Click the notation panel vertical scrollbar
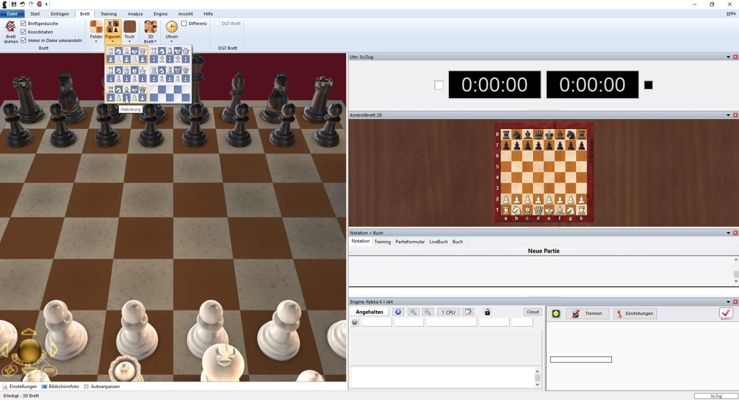739x400 pixels. point(736,270)
